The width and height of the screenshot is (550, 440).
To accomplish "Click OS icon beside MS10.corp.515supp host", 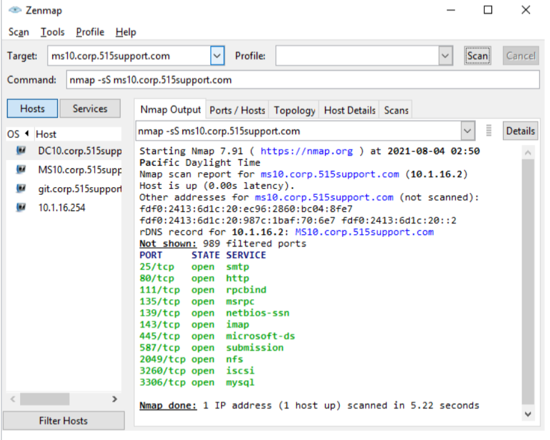I will pyautogui.click(x=21, y=170).
